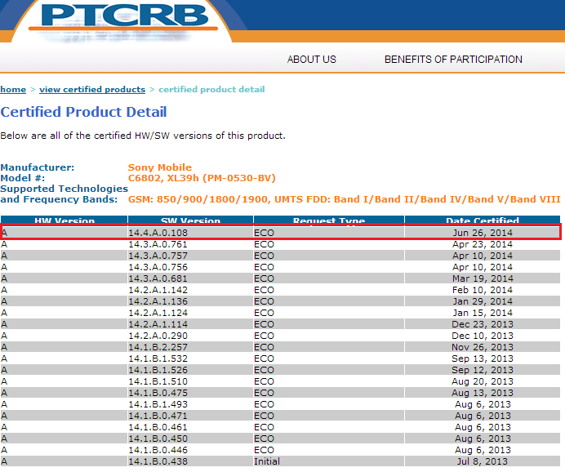Click certified product detail breadcrumb
The image size is (565, 472).
point(211,89)
